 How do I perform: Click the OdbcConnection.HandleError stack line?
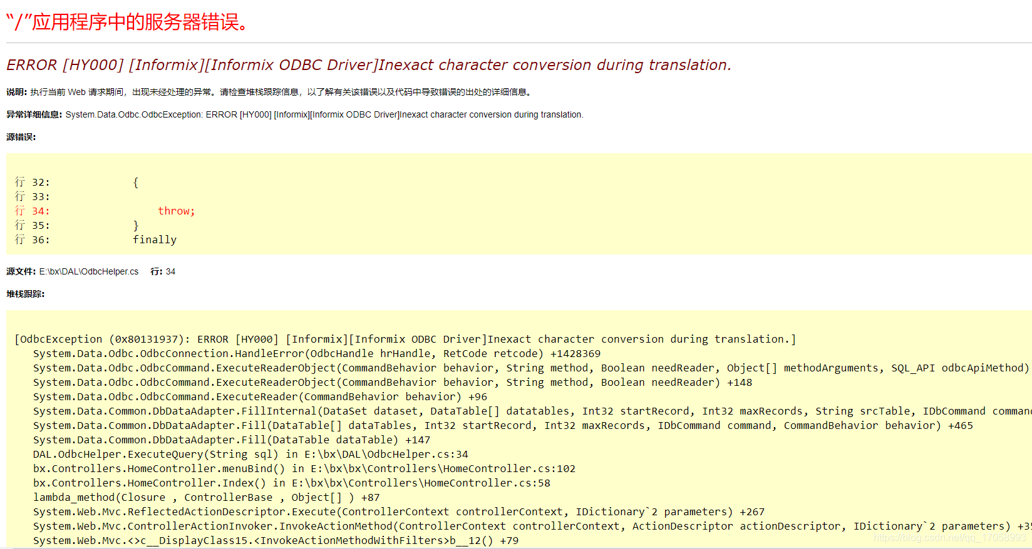click(x=317, y=354)
